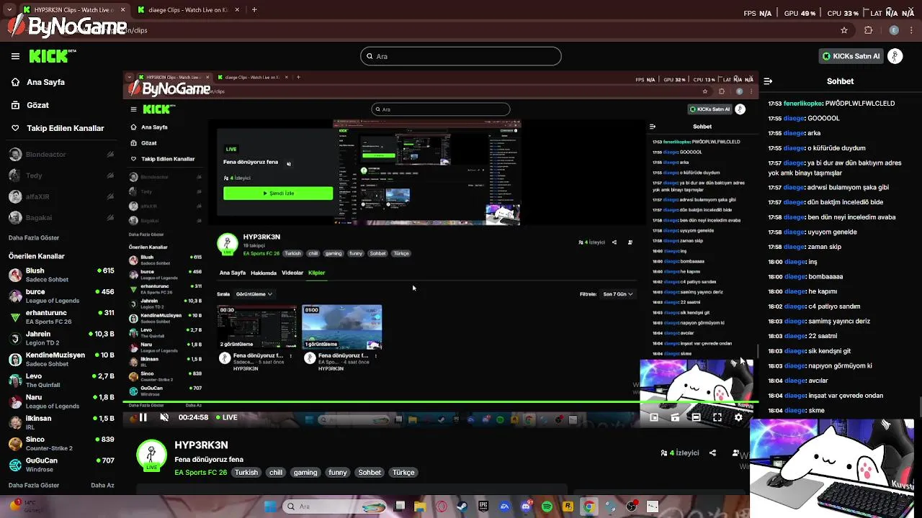Screen dimensions: 922x518
Task: Collapse recommended list with 'Daha Az'
Action: (102, 486)
